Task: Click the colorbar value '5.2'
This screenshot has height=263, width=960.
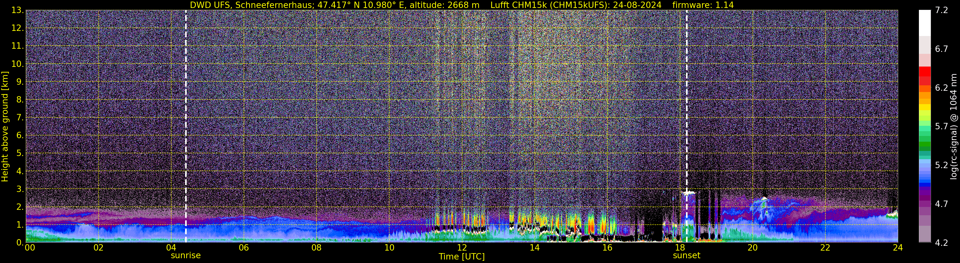Action: tap(942, 165)
